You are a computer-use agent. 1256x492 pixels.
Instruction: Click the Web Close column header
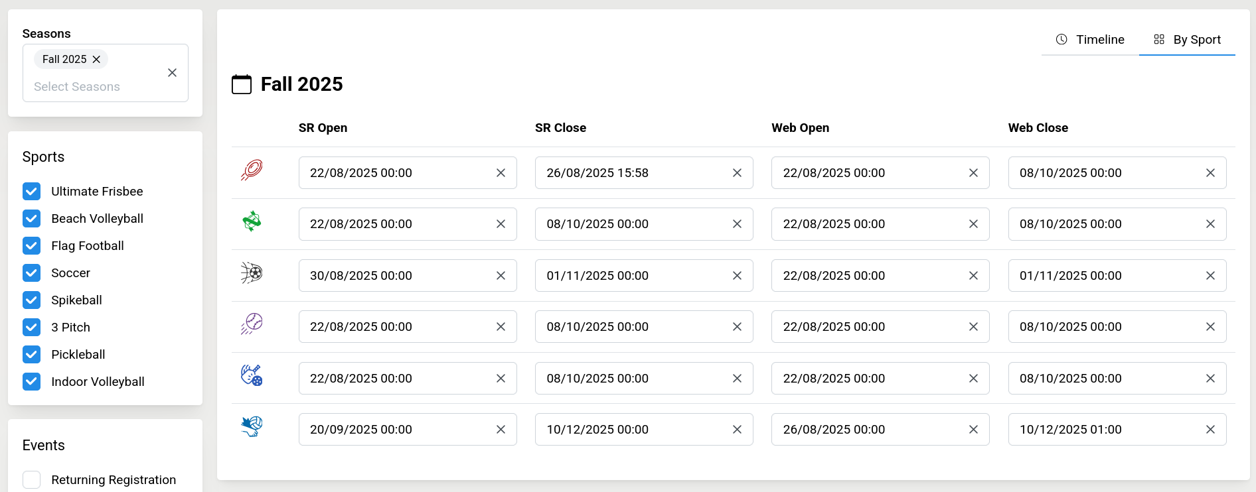click(x=1038, y=128)
